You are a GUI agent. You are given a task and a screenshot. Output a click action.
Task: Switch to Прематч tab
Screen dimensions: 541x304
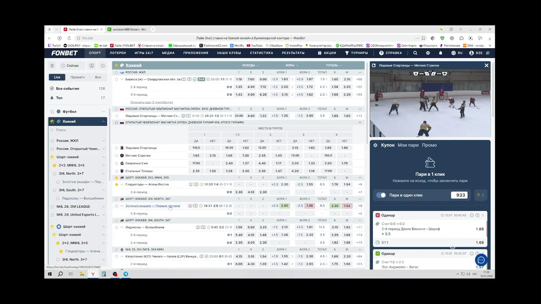78,77
